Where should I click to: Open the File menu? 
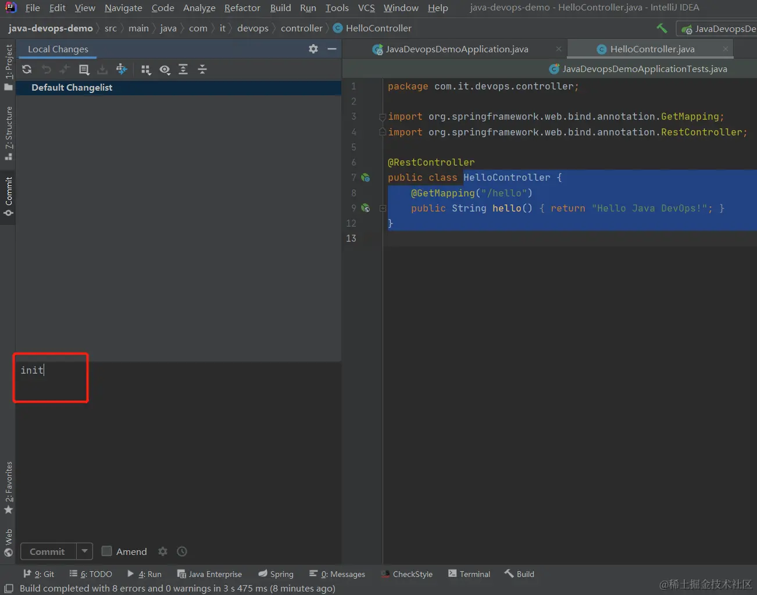tap(33, 8)
